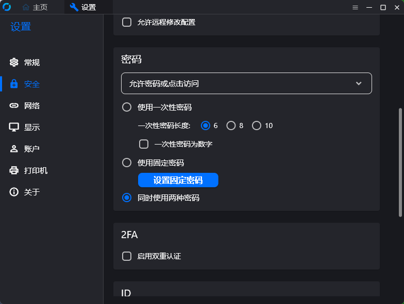Click the 设置 tab in title bar
404x304 pixels.
(x=83, y=7)
